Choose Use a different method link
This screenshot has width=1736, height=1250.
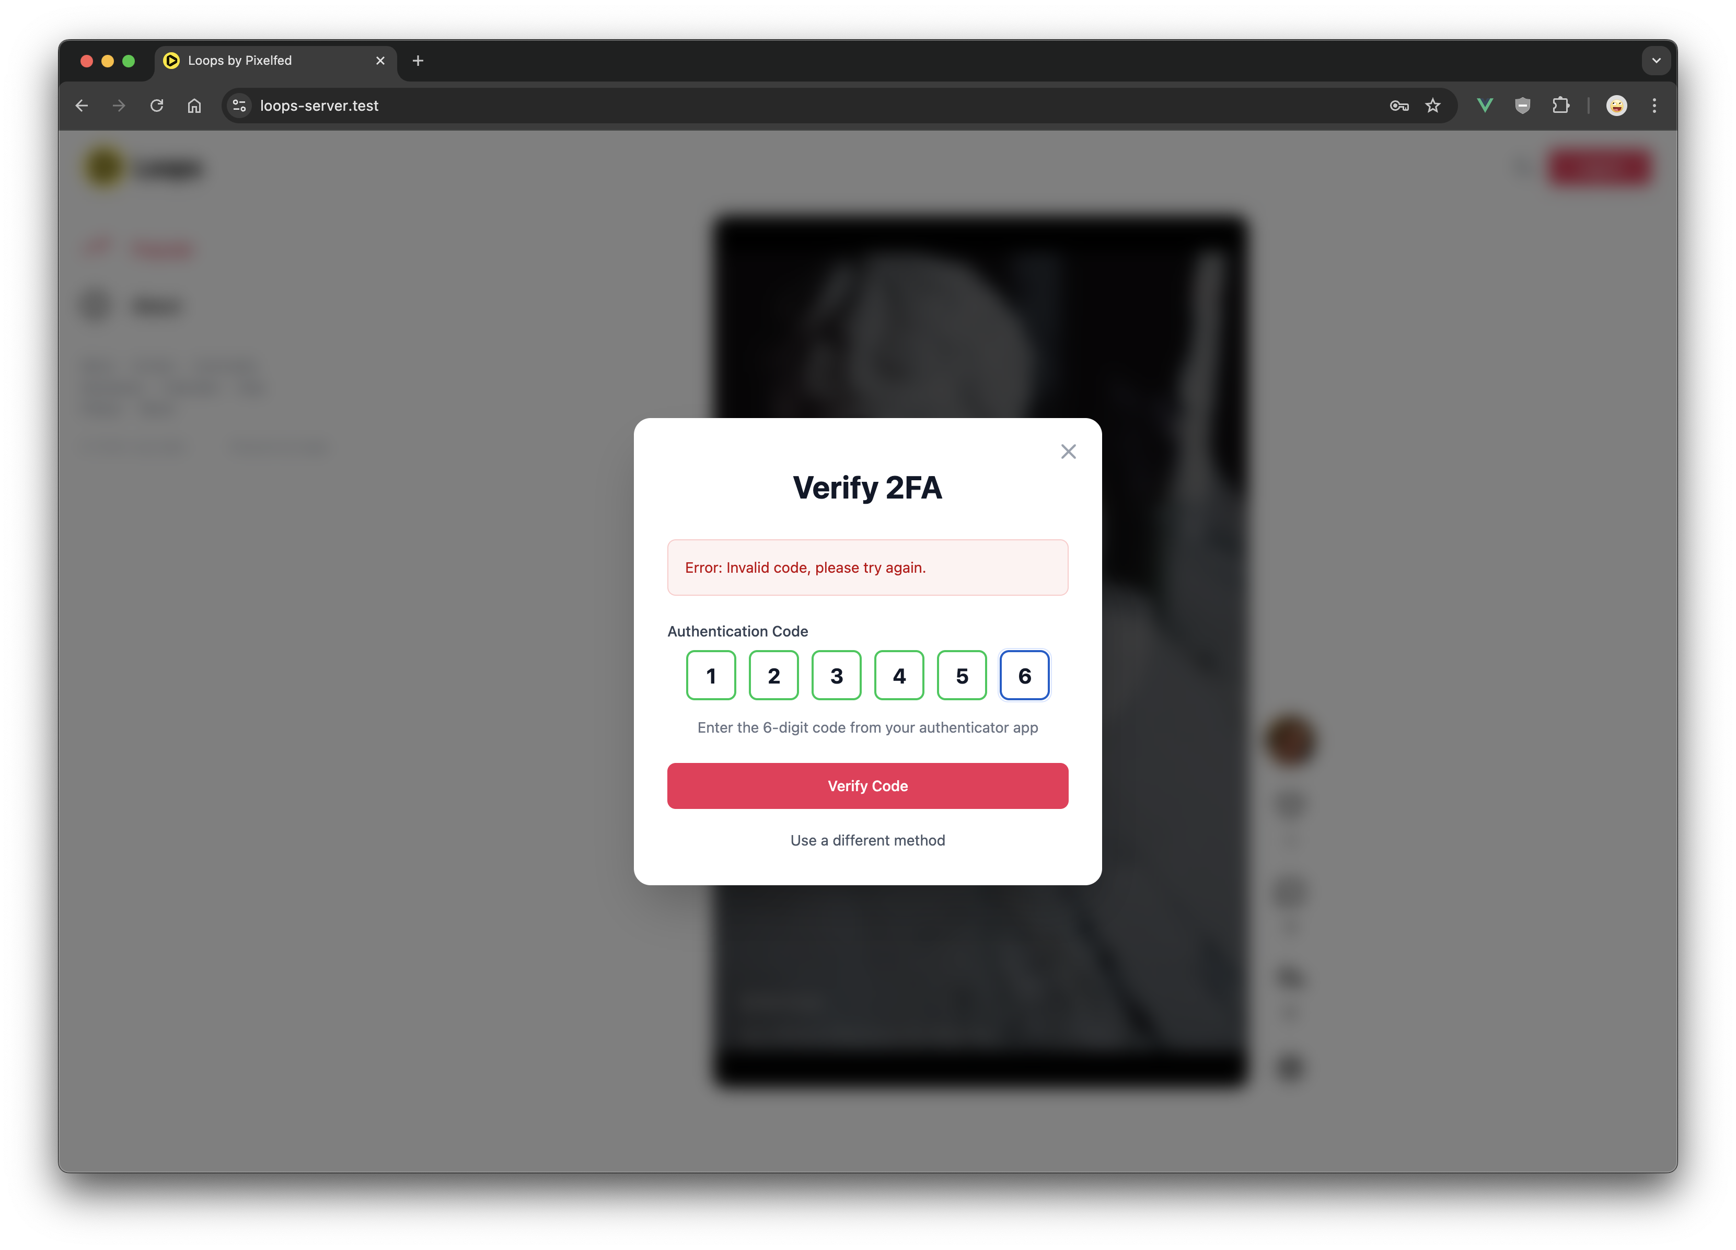click(867, 840)
